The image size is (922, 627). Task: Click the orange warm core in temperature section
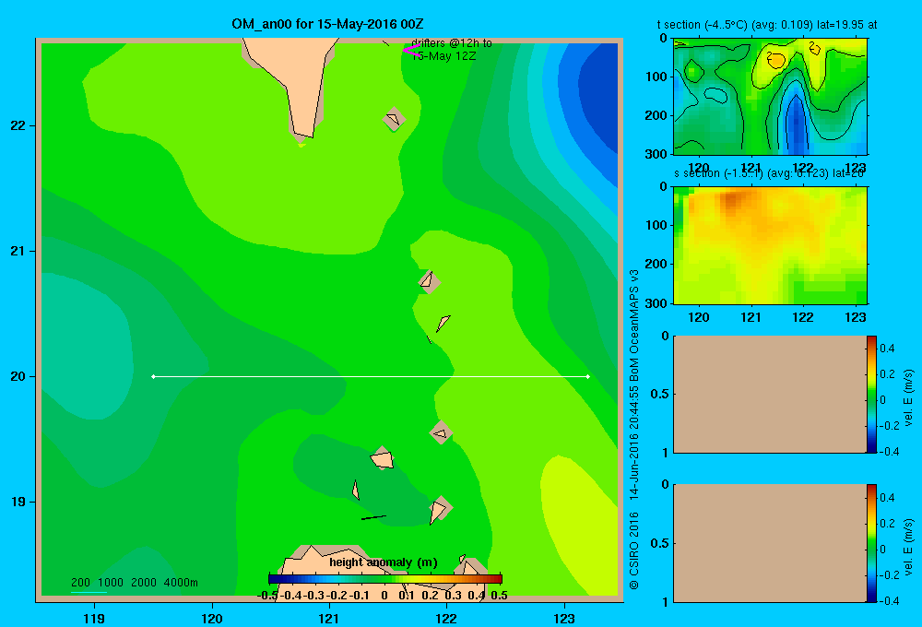pos(776,60)
